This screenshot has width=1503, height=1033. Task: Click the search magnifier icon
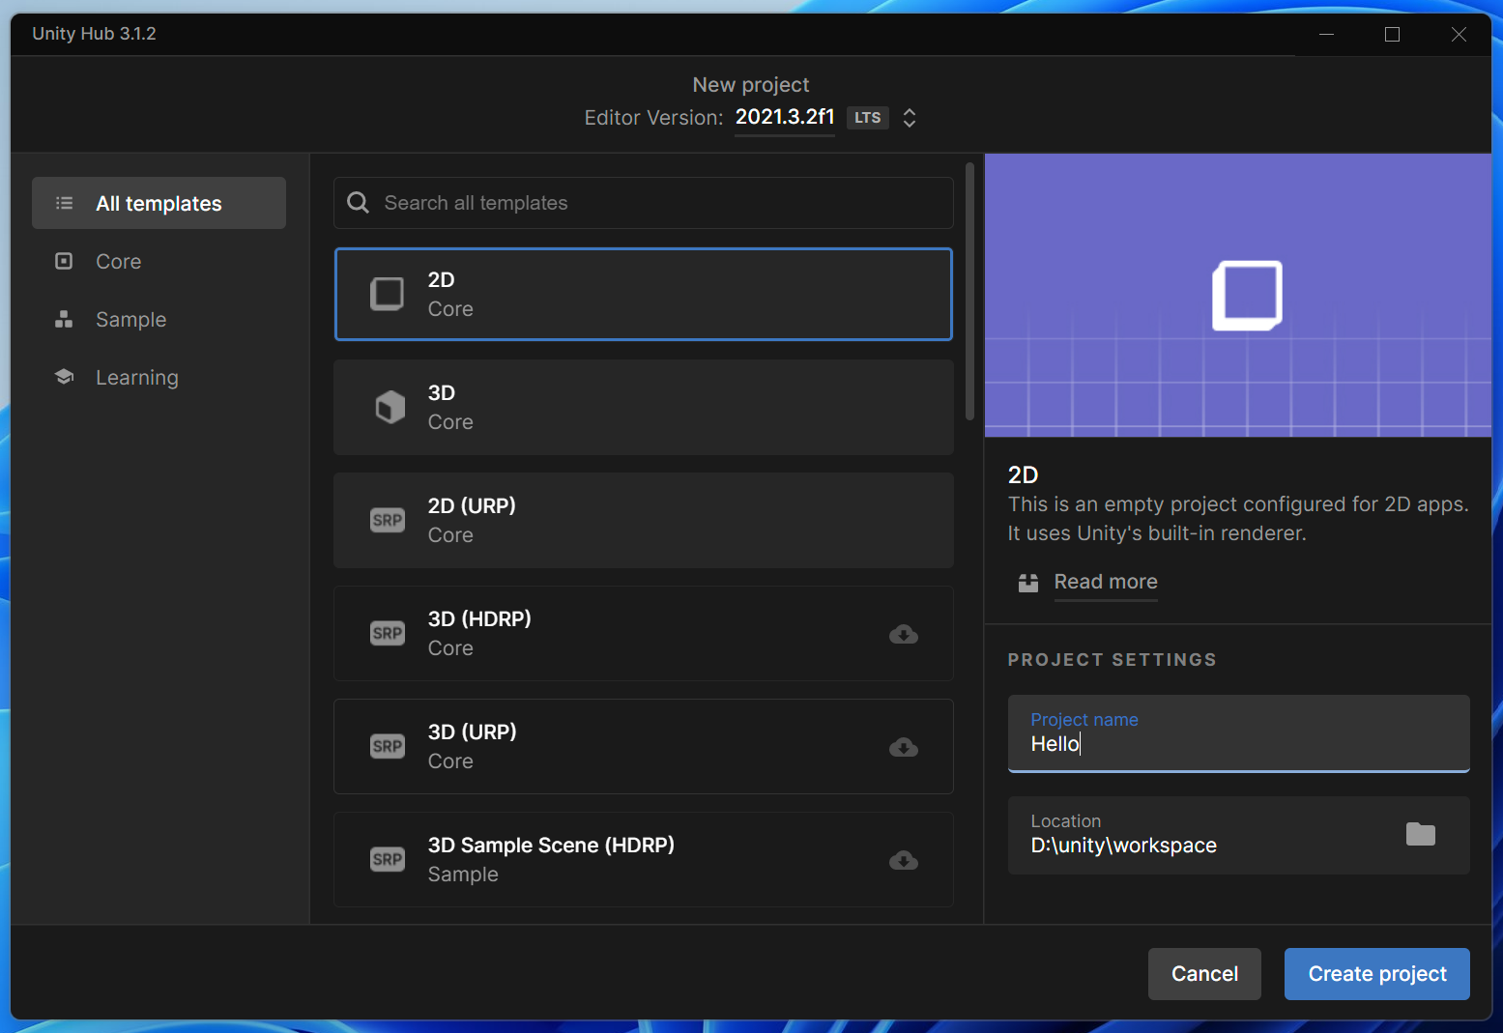(x=359, y=203)
